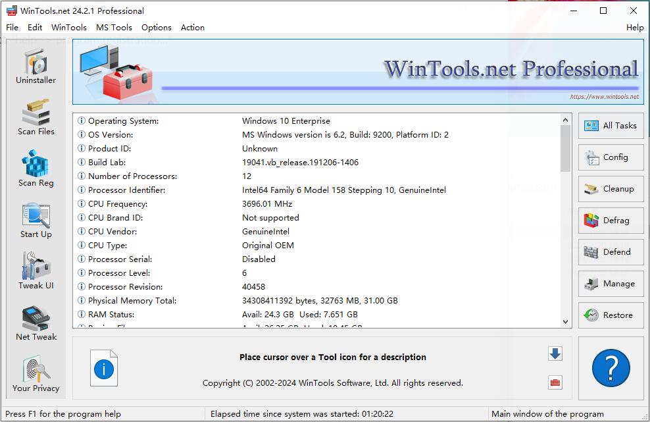This screenshot has height=422, width=650.
Task: Click the info document icon near the copyright
Action: pyautogui.click(x=103, y=369)
